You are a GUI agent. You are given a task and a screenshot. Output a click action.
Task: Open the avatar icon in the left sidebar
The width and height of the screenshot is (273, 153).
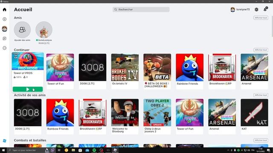[x=5, y=28]
